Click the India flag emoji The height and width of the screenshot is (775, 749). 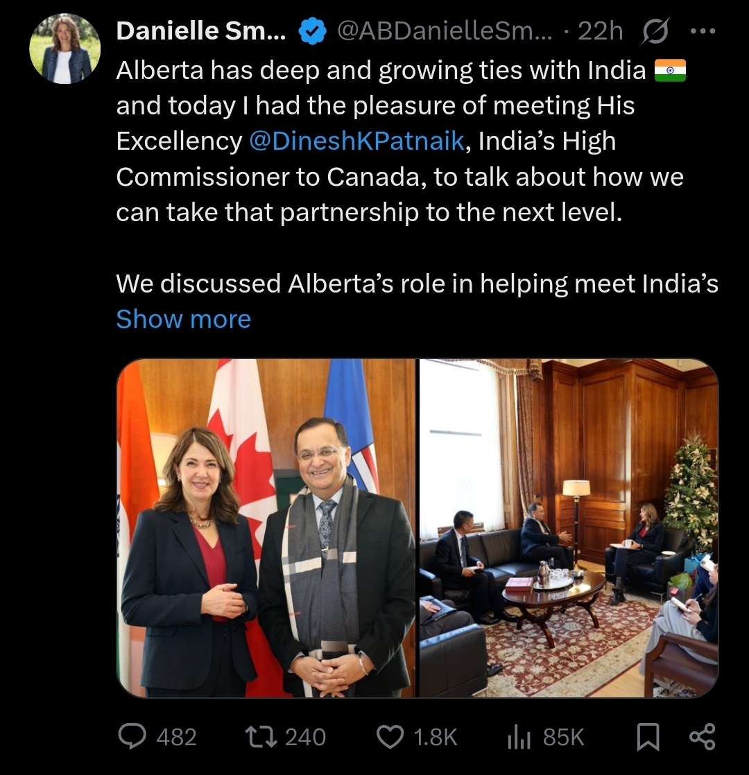tap(670, 70)
